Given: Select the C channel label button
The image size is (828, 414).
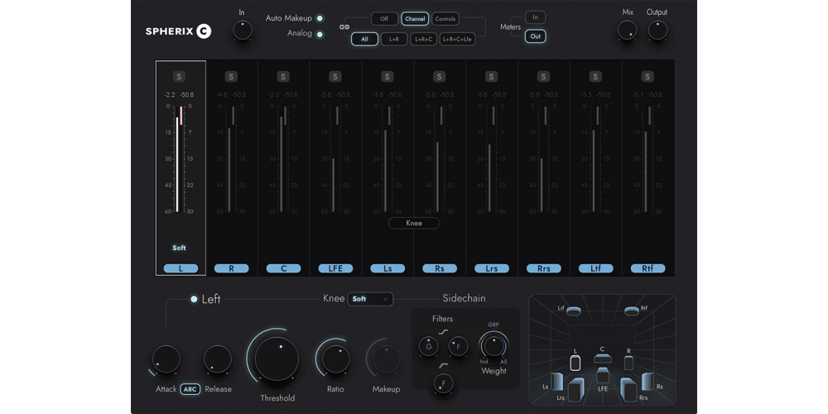Looking at the screenshot, I should [x=283, y=268].
